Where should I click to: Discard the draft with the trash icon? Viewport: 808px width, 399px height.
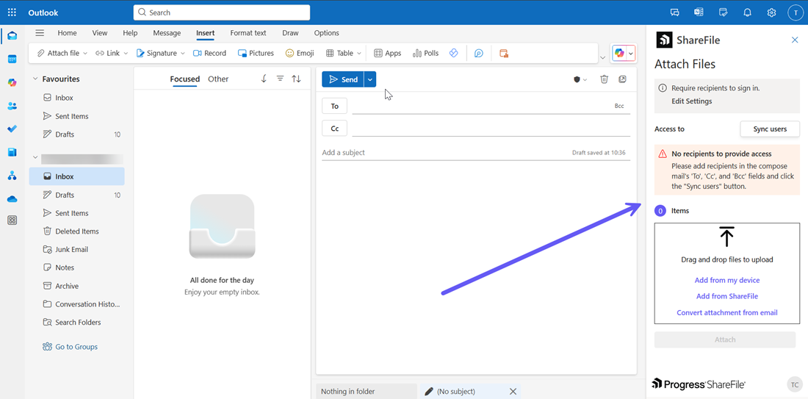[x=604, y=79]
